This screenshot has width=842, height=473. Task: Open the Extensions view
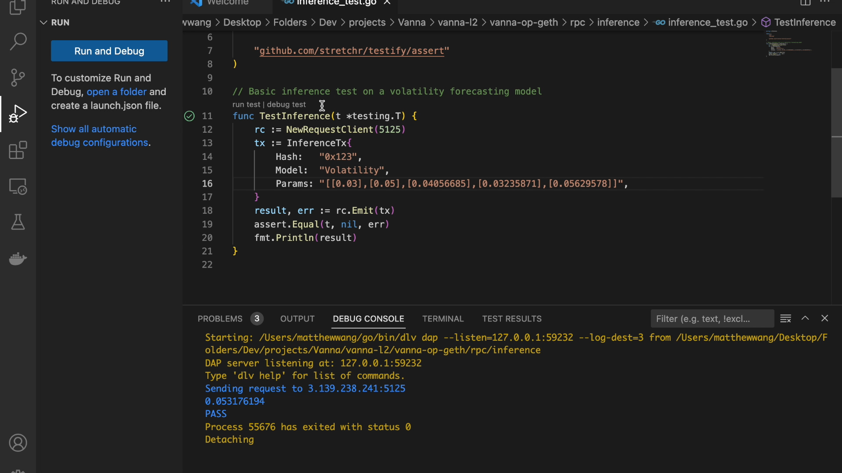point(18,150)
